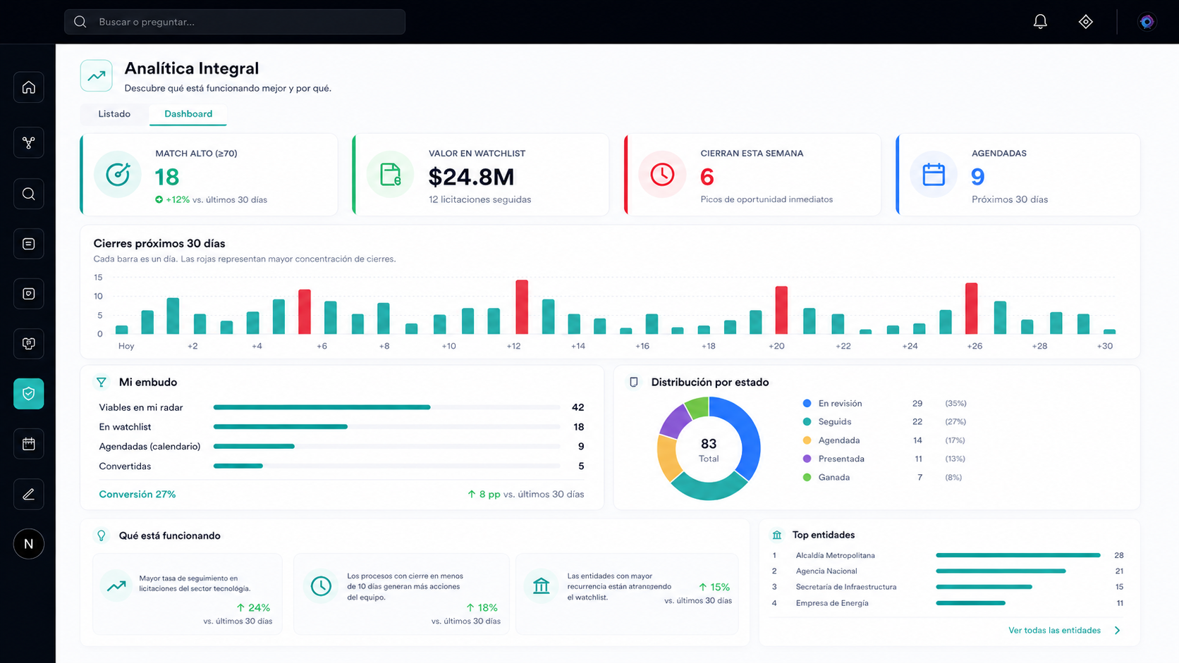Click the red bar above +20 in chart
Screen dimensions: 1179x663
click(x=781, y=310)
